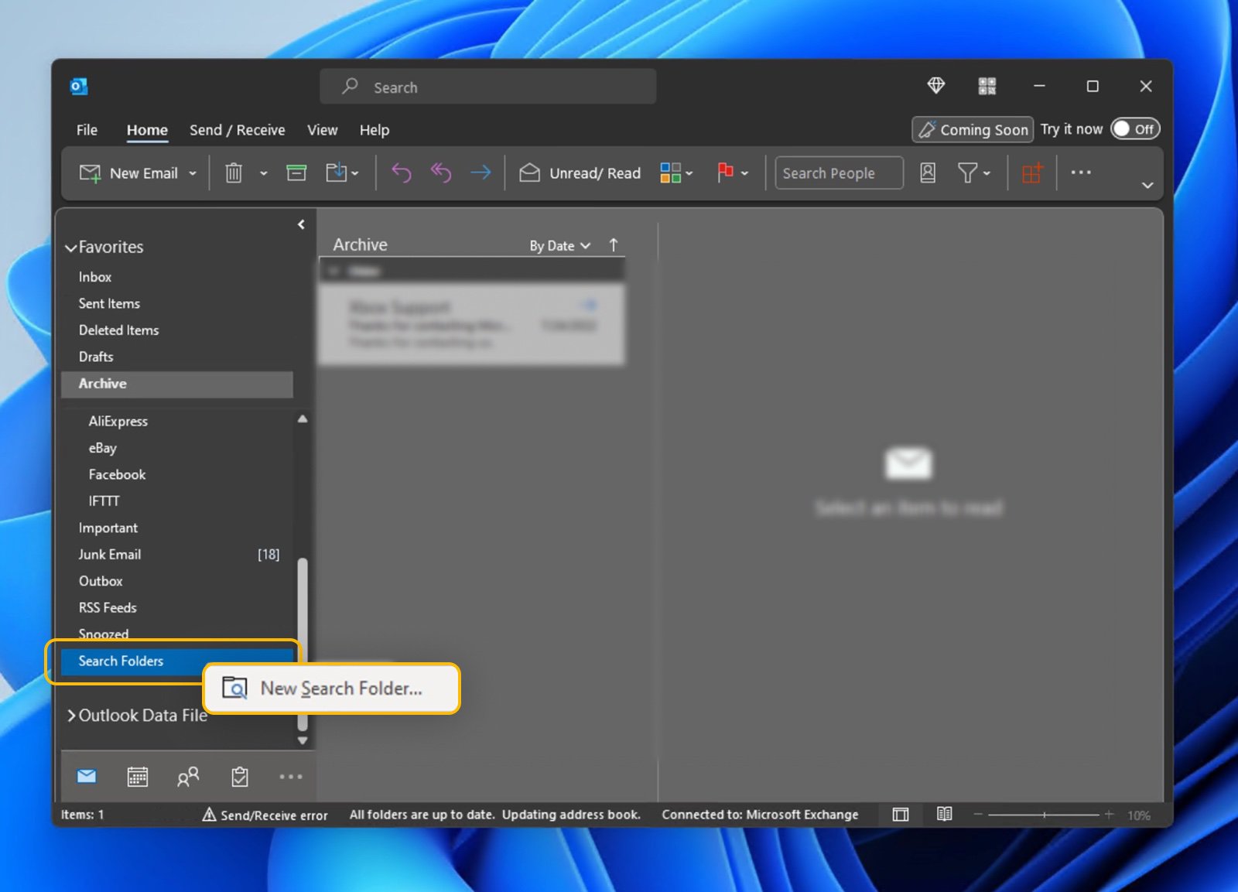Expand the Outlook Data File section
The width and height of the screenshot is (1238, 892).
[71, 716]
